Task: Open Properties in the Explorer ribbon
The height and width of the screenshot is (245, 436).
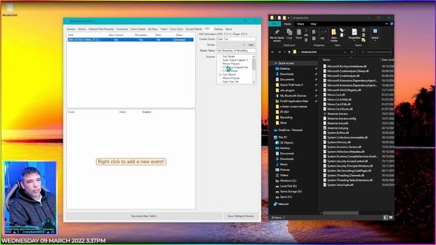Action: (354, 34)
